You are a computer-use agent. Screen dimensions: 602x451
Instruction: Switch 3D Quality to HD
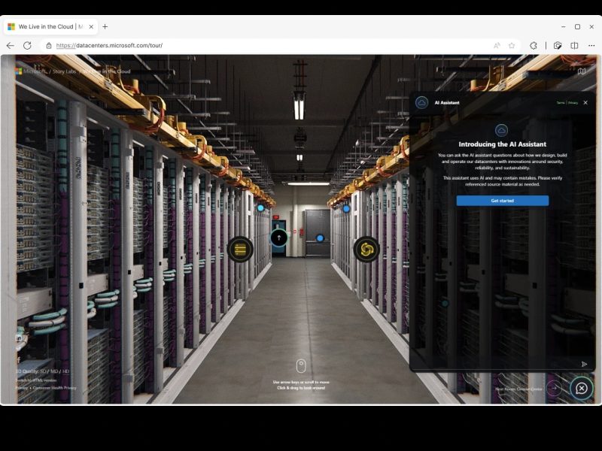[66, 371]
